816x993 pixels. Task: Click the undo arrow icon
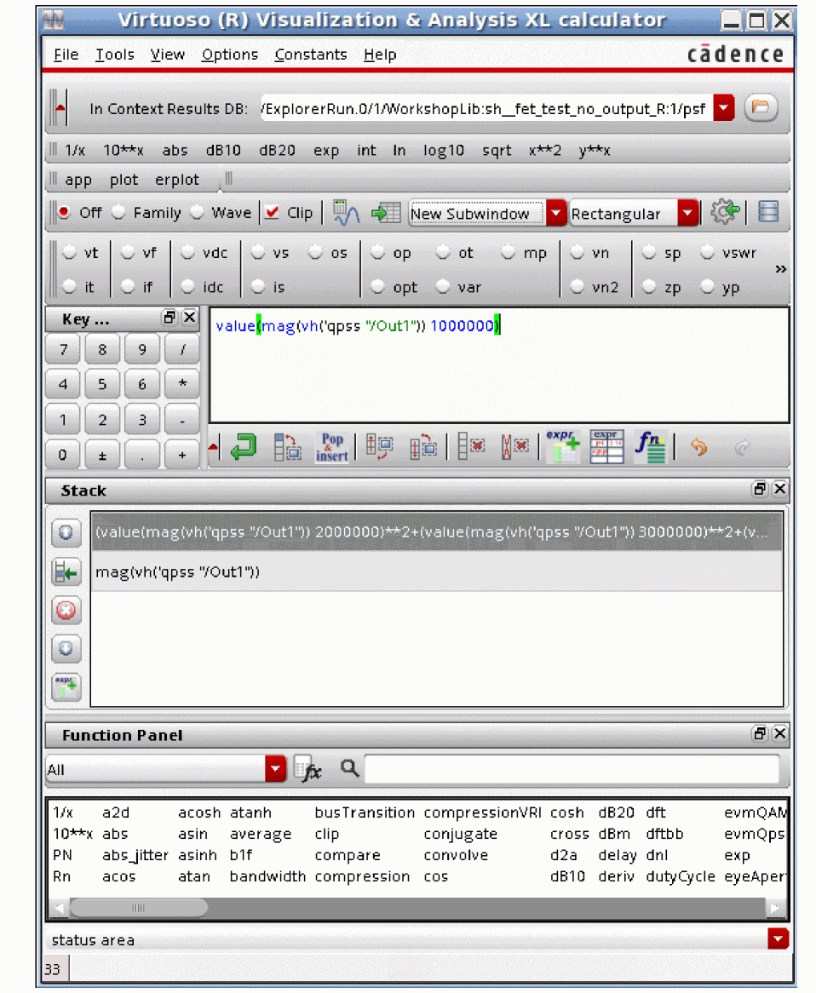(698, 447)
